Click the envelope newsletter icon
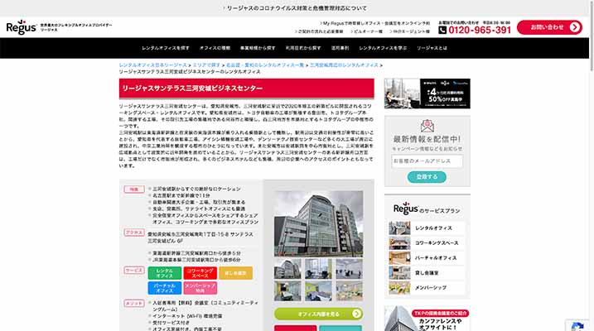594x331 pixels. point(427,126)
